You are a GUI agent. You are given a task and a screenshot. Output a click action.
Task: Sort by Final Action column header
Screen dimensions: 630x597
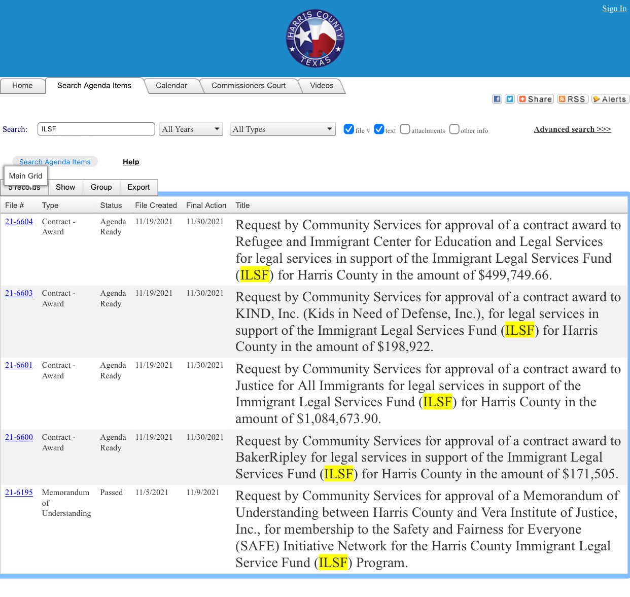206,205
